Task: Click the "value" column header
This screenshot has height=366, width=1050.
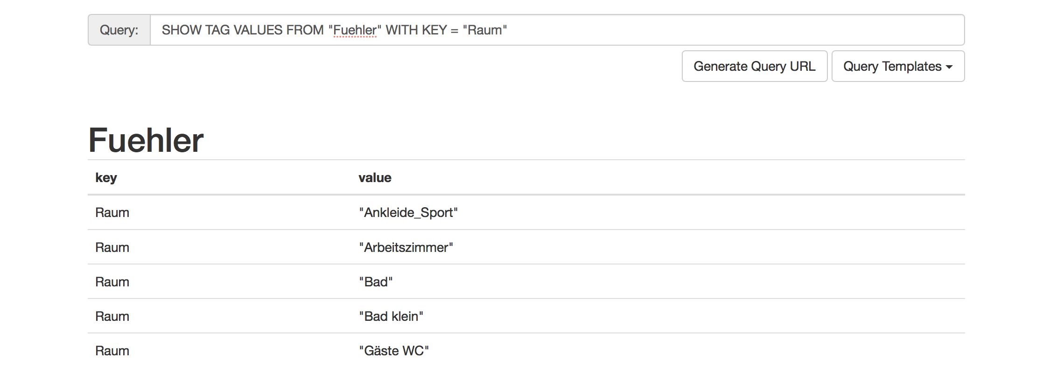Action: coord(375,177)
